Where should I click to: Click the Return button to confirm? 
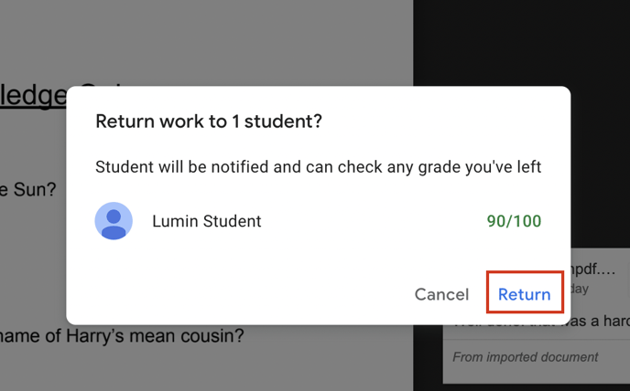tap(525, 294)
